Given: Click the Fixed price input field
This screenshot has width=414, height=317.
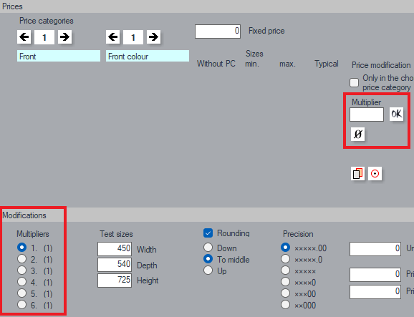Looking at the screenshot, I should coord(218,31).
